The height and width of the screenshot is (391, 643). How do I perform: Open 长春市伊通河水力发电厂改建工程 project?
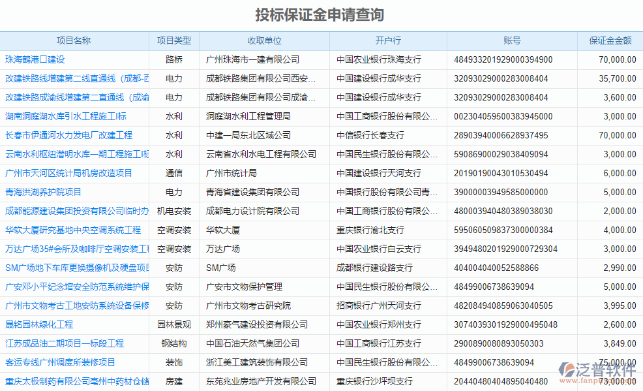[x=69, y=135]
